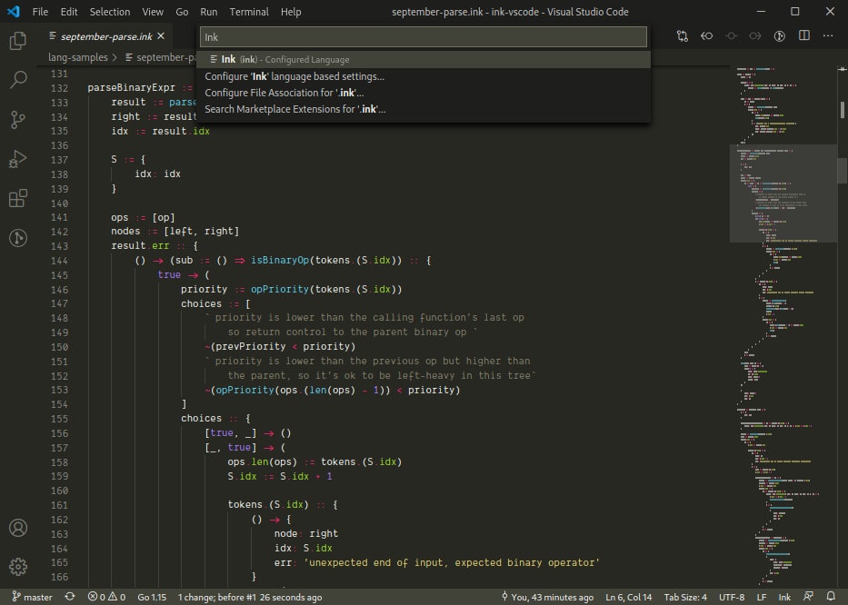Click line number 144 in the gutter
The height and width of the screenshot is (605, 848).
59,261
